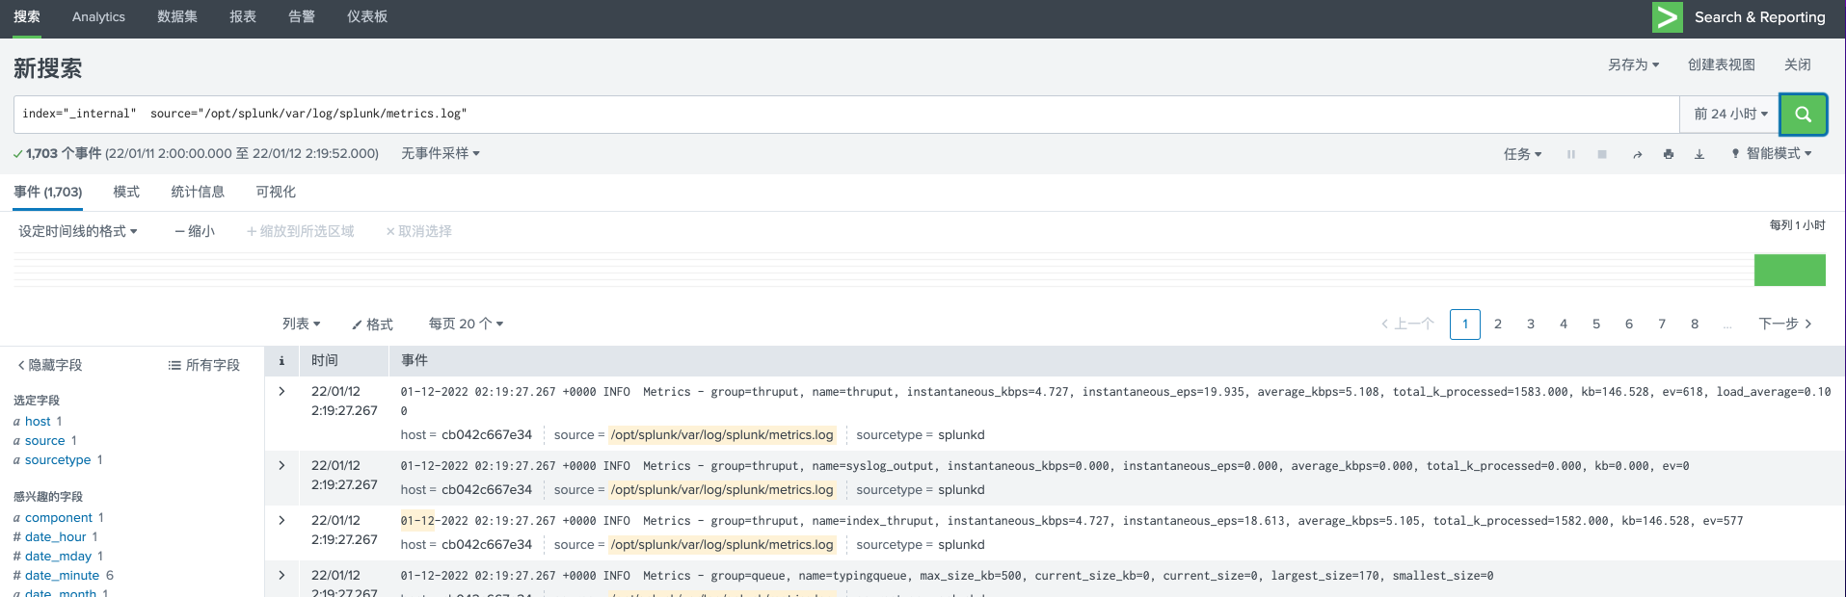Image resolution: width=1846 pixels, height=597 pixels.
Task: Go to results page 6
Action: [1629, 324]
